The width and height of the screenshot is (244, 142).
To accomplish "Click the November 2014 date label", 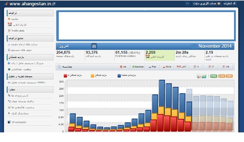I will point(215,46).
